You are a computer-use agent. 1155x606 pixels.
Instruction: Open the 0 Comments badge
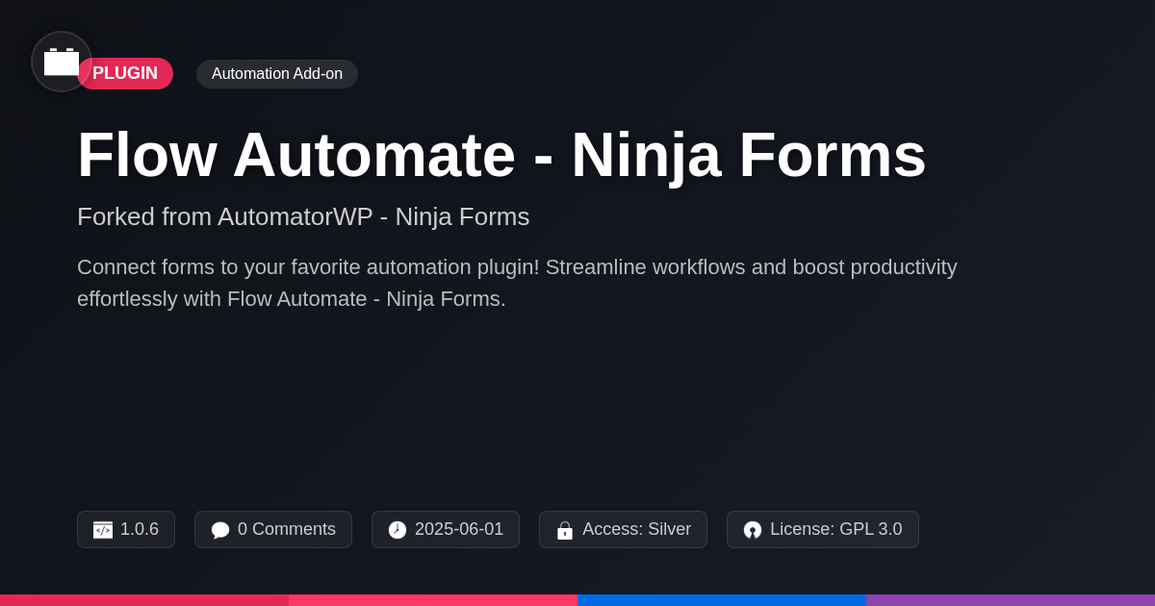(x=273, y=530)
